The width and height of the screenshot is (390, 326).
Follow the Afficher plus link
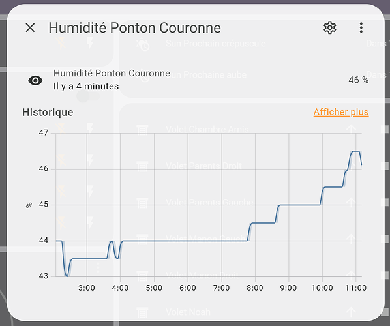coord(341,112)
